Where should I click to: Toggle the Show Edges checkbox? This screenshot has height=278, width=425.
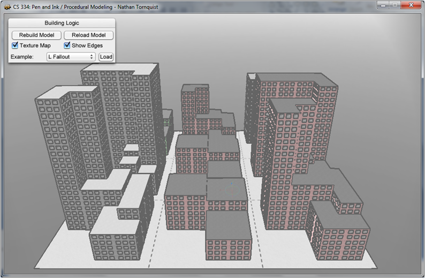pos(67,45)
